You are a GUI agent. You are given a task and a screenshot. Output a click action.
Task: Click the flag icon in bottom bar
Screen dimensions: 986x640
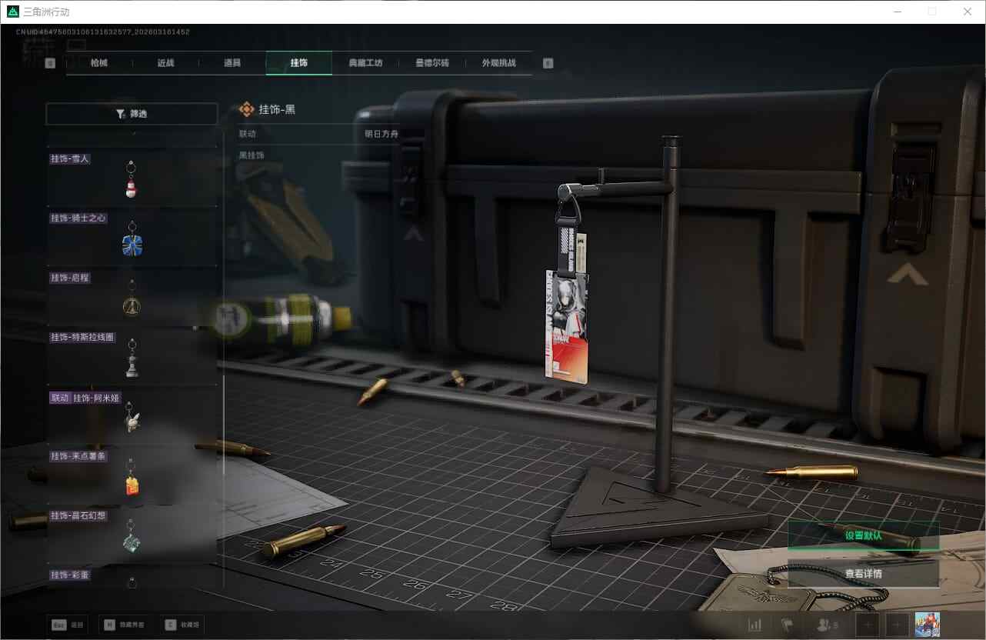pyautogui.click(x=787, y=625)
